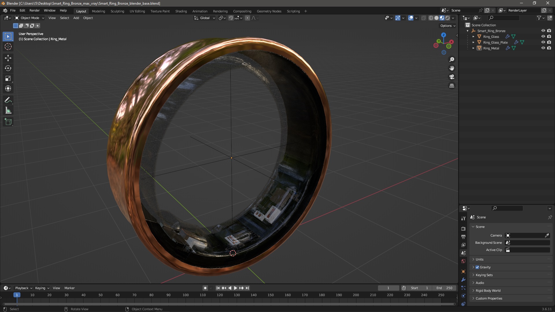This screenshot has height=312, width=555.
Task: Select the Scale tool
Action: pyautogui.click(x=8, y=78)
